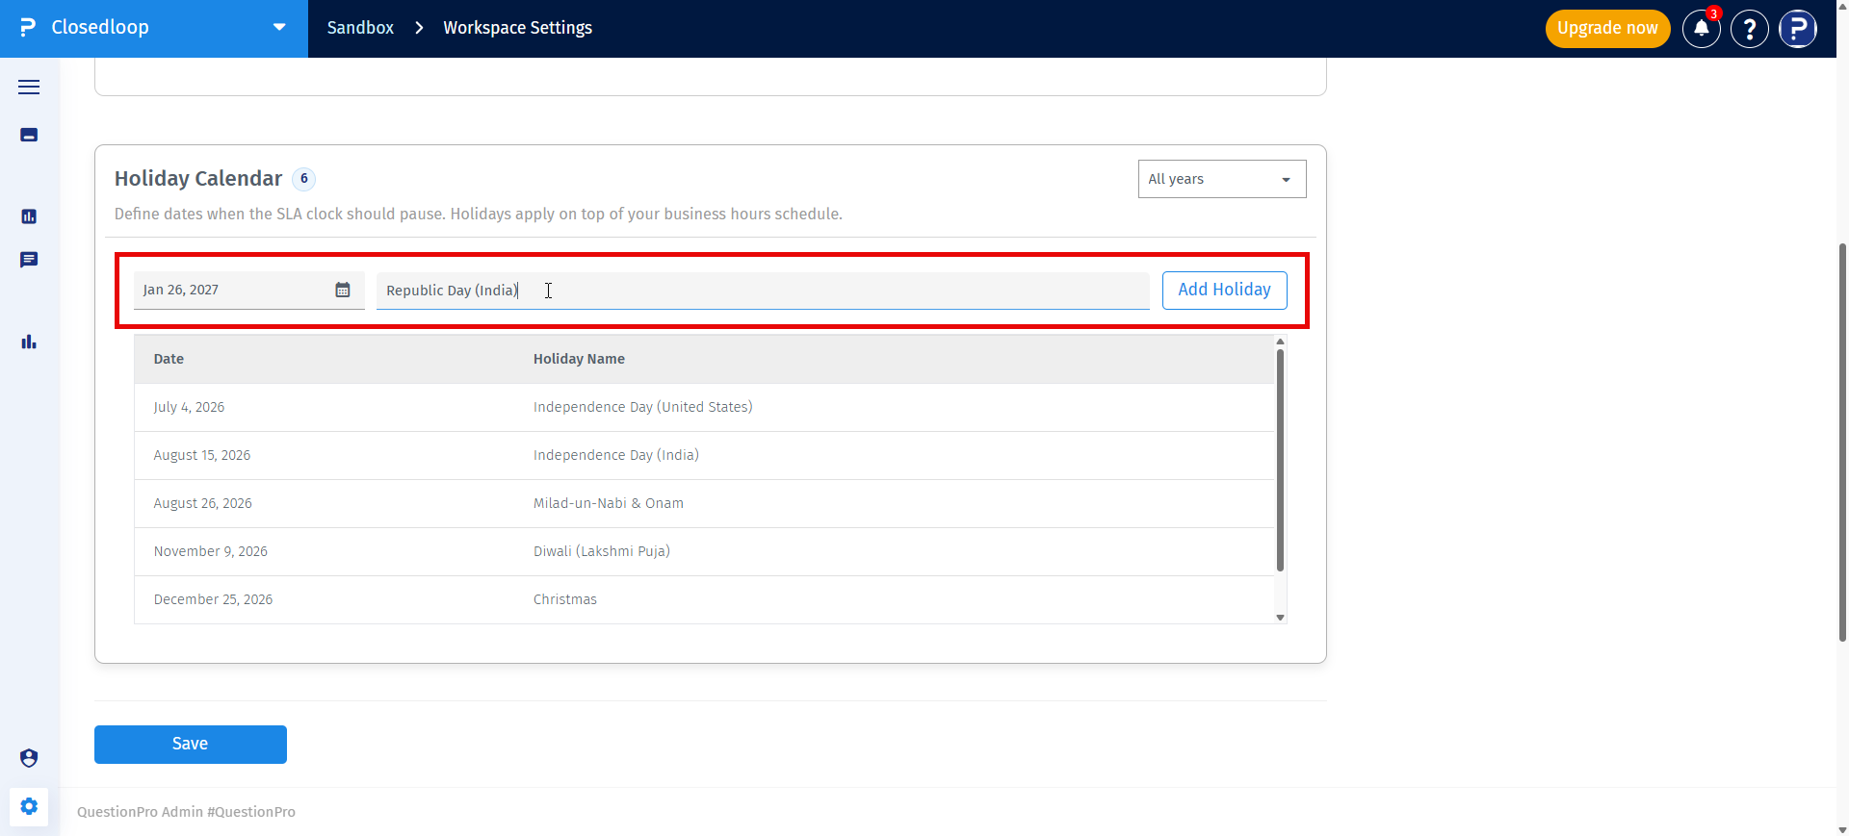
Task: Click the Upgrade now button
Action: tap(1607, 29)
